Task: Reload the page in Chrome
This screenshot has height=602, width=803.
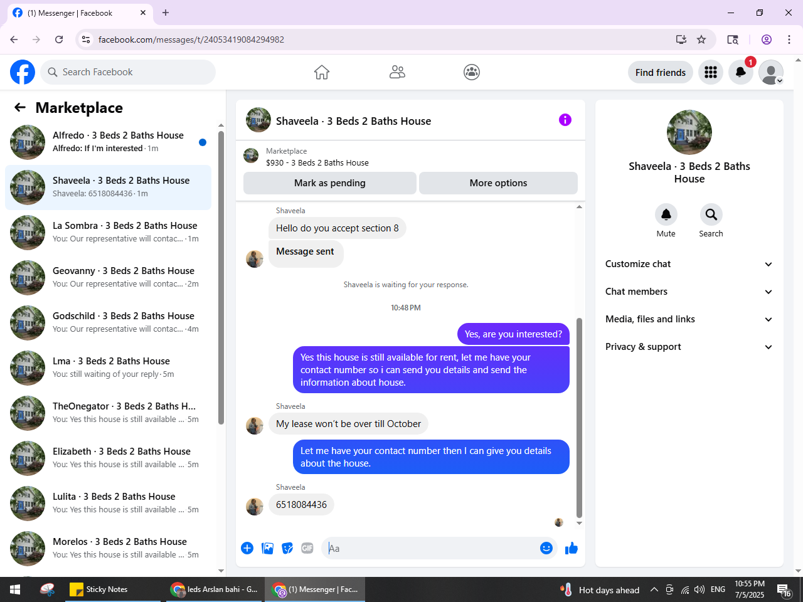Action: [x=59, y=40]
